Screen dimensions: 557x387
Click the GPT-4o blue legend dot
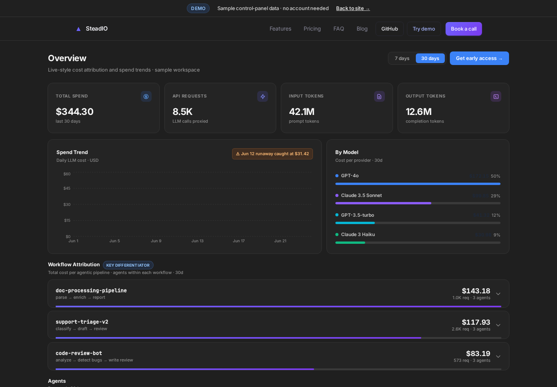tap(337, 176)
